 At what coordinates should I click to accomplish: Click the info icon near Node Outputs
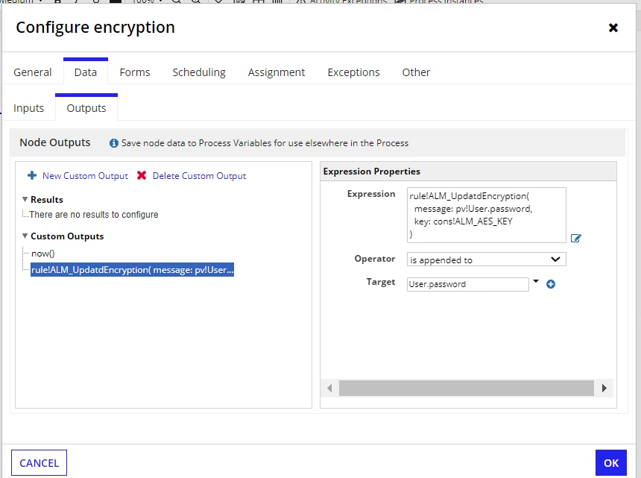tap(113, 143)
